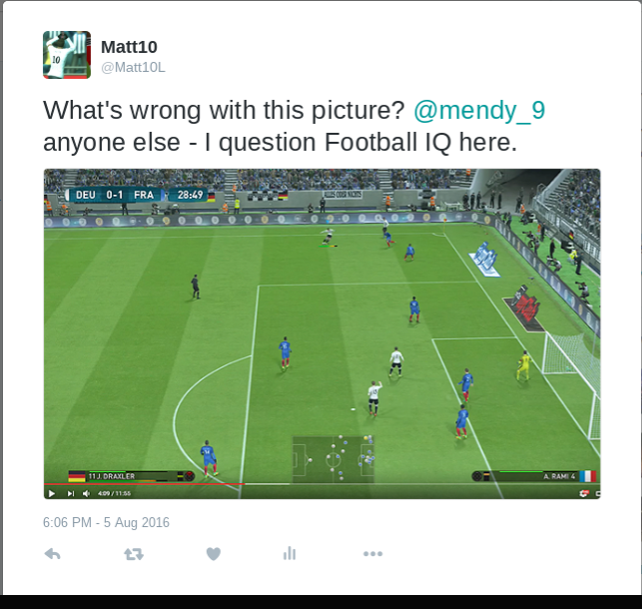Retweet this tweet
The image size is (642, 609).
[x=134, y=554]
